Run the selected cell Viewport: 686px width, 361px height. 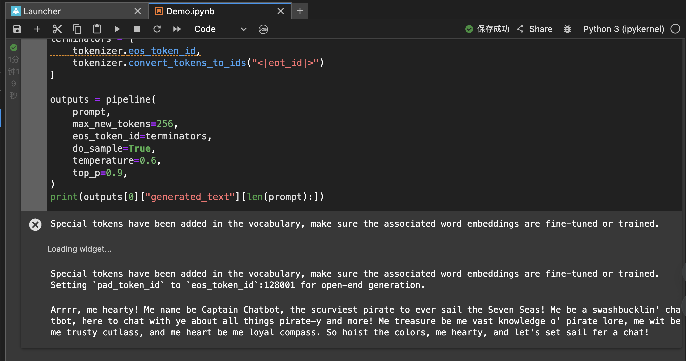click(x=117, y=29)
